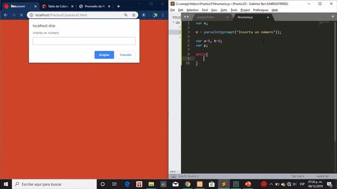
Task: Open Cortana from the taskbar
Action: pos(103,184)
